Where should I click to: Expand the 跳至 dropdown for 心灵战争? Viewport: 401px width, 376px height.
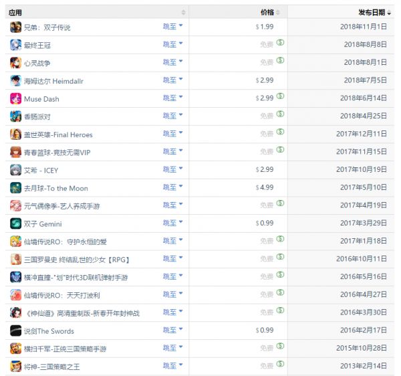pos(173,62)
